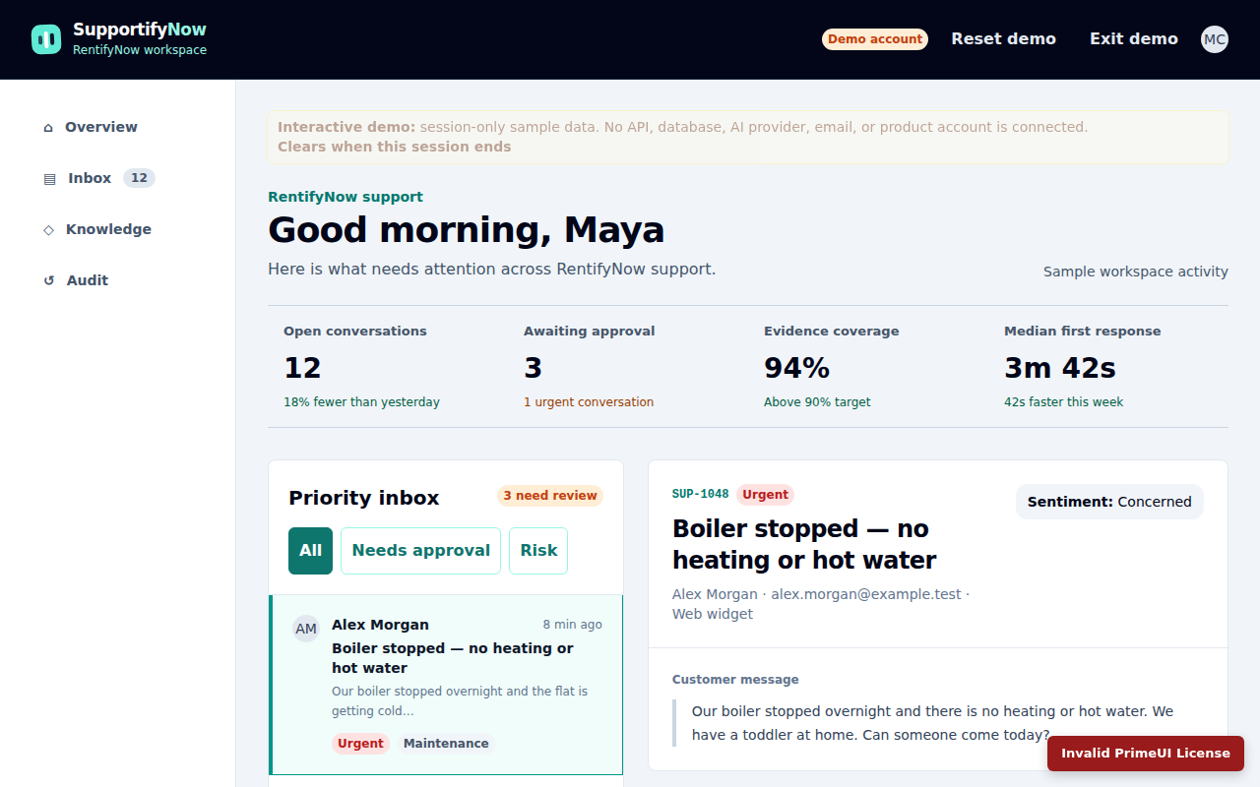The image size is (1260, 787).
Task: Click the RentifyNow workspace subtitle
Action: pyautogui.click(x=140, y=50)
